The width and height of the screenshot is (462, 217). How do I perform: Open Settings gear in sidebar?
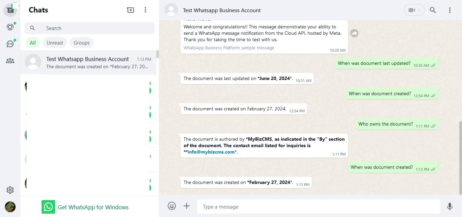point(10,190)
